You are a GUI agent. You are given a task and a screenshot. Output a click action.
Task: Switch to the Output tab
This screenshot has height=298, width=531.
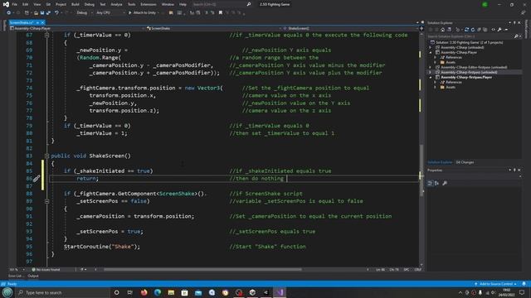pos(33,276)
